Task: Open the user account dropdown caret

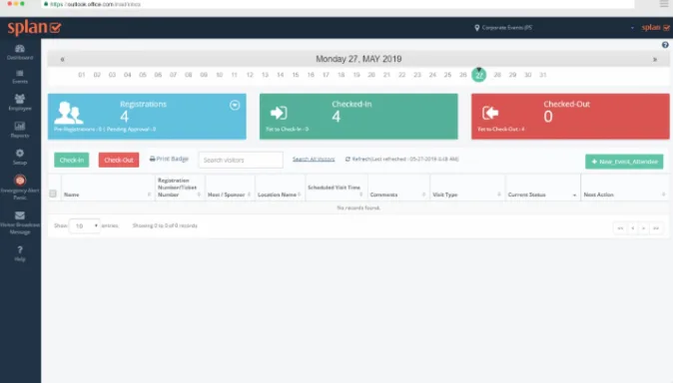Action: (632, 28)
